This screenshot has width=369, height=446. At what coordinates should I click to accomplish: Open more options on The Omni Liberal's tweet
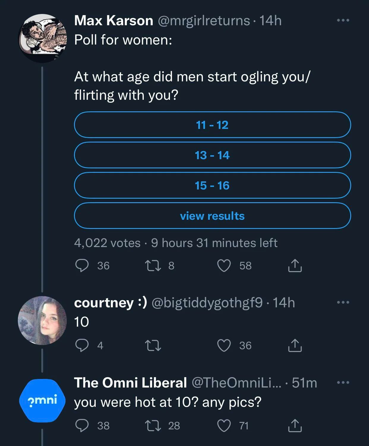343,382
